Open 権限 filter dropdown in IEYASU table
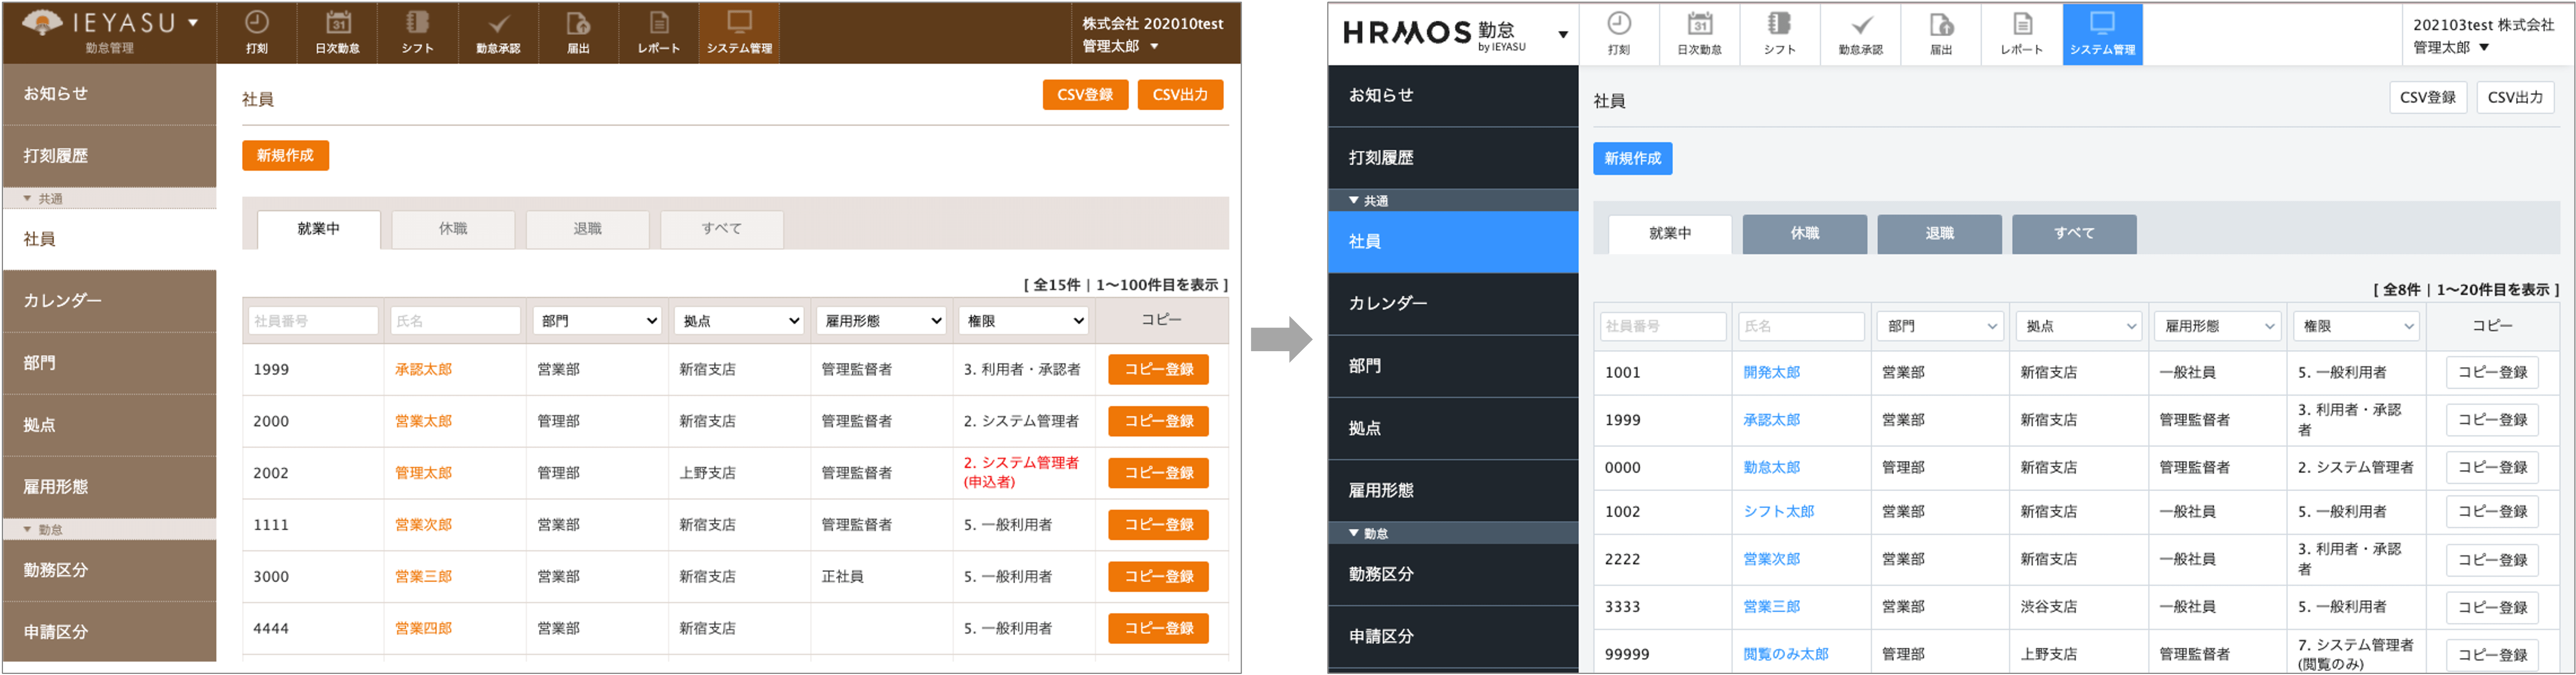This screenshot has width=2576, height=675. coord(1023,320)
